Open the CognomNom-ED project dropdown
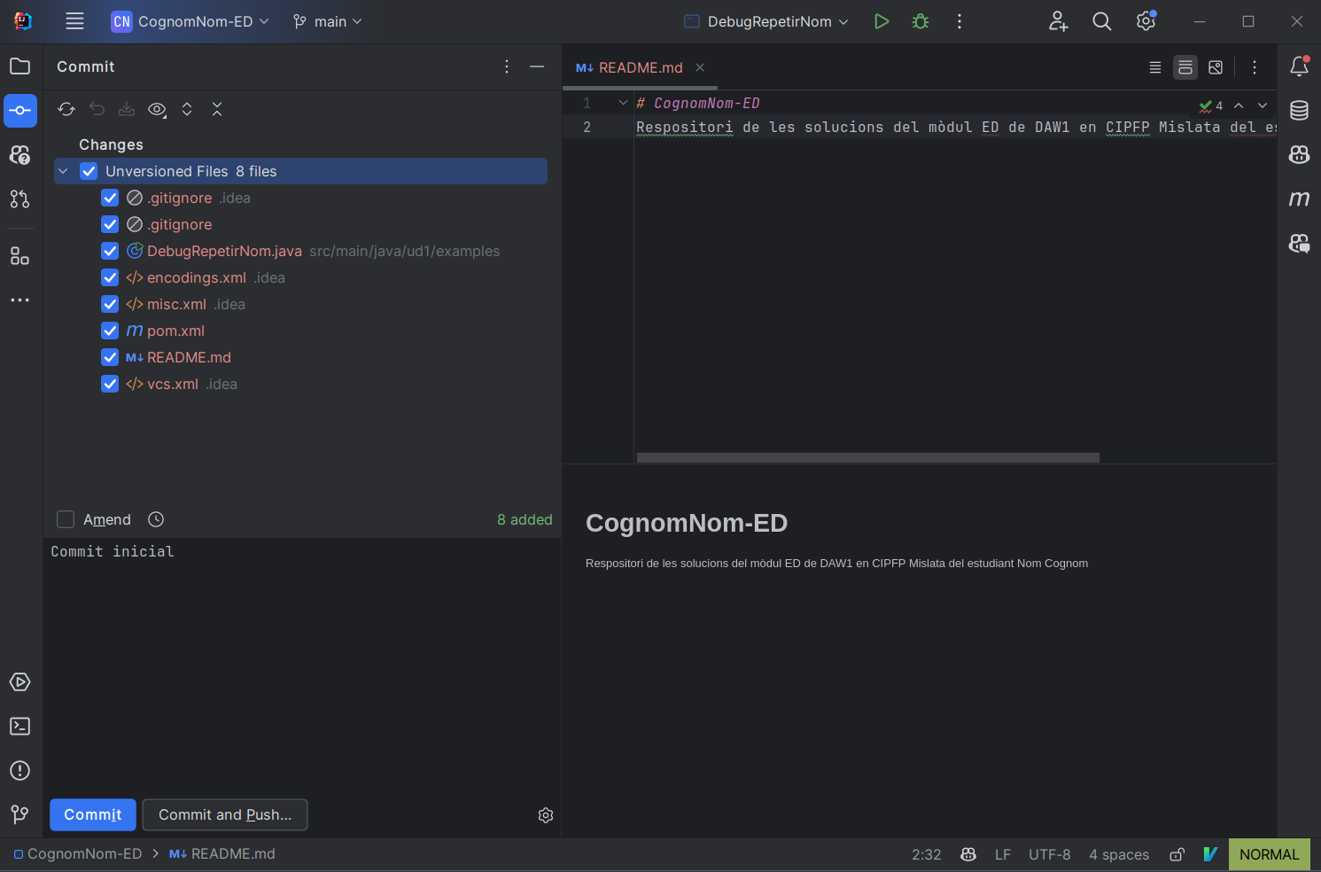Image resolution: width=1321 pixels, height=872 pixels. 190,21
